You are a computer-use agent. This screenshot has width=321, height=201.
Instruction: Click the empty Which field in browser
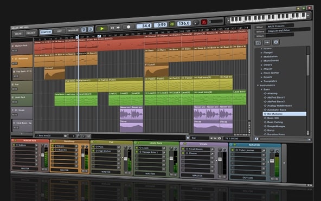click(x=280, y=36)
